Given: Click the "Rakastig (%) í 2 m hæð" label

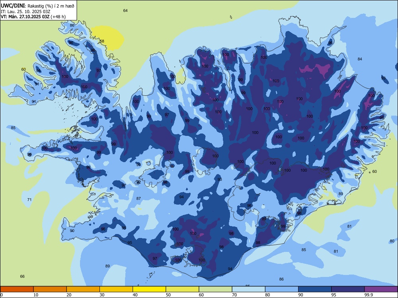Looking at the screenshot, I should click(51, 6).
